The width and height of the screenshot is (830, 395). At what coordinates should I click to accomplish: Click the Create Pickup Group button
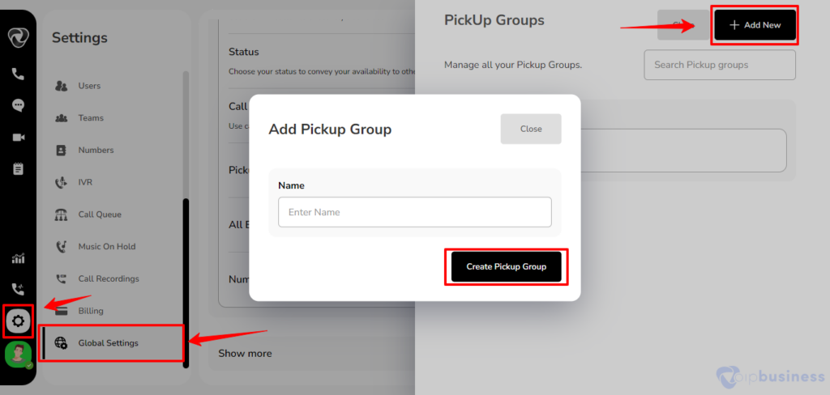[x=506, y=267]
